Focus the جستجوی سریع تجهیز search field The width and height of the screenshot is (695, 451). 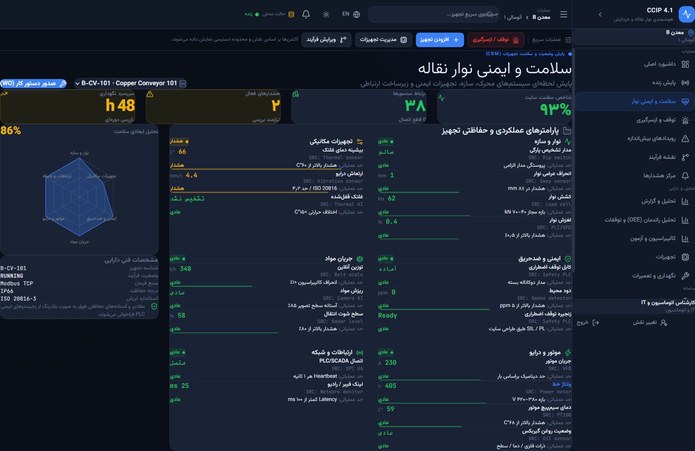[434, 14]
